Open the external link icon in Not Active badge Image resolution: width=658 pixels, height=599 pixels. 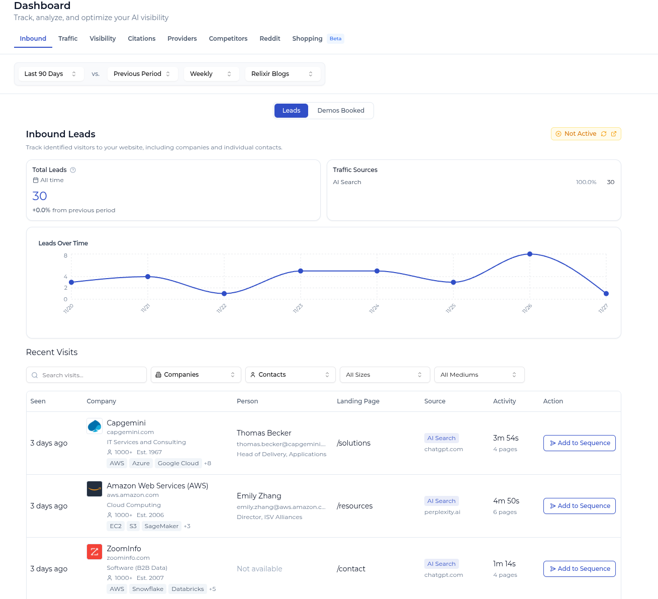[x=614, y=134]
